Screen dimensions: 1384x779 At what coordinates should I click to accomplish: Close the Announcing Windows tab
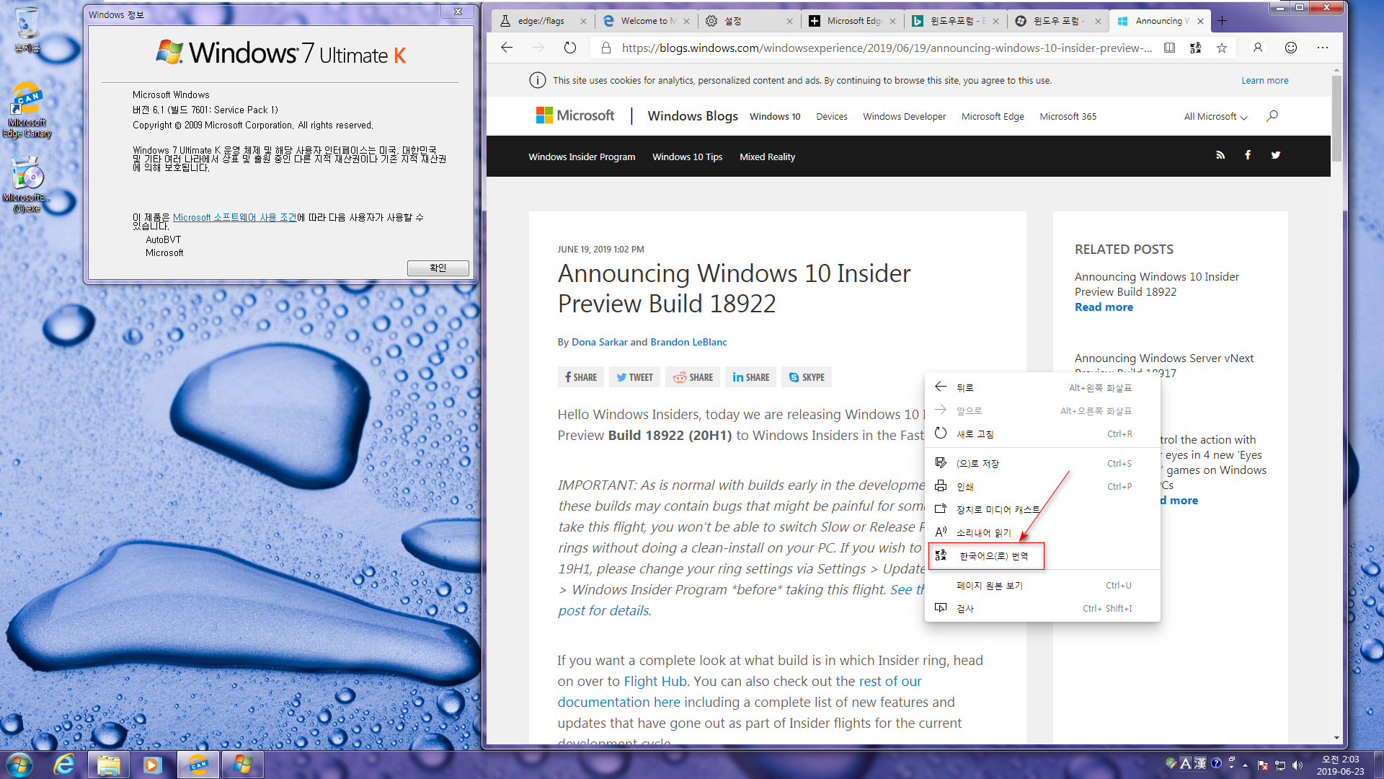pos(1200,21)
